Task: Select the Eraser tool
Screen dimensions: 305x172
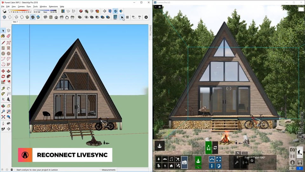Action: [9, 36]
